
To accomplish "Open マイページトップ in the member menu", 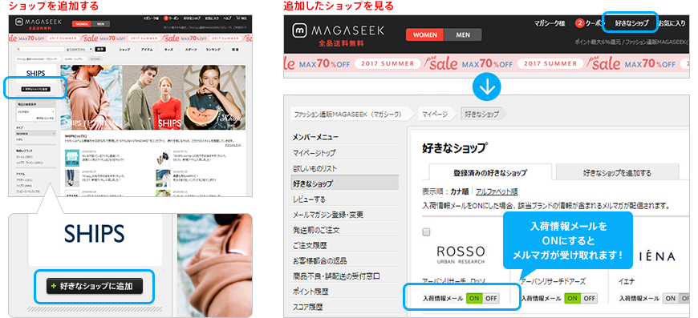I will 315,153.
